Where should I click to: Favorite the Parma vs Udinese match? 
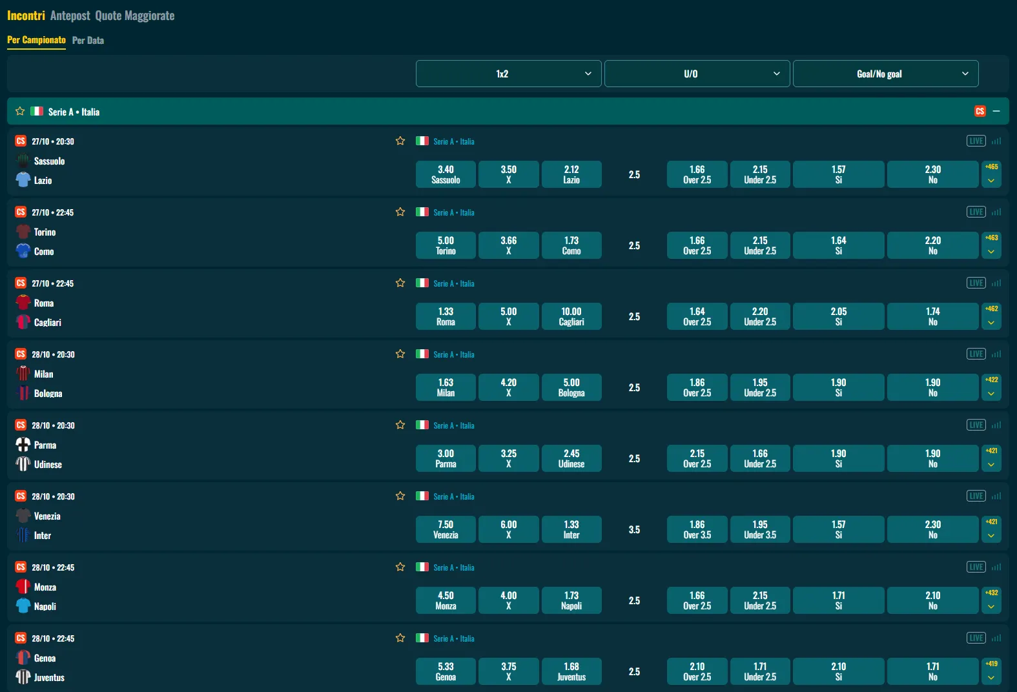(x=400, y=425)
